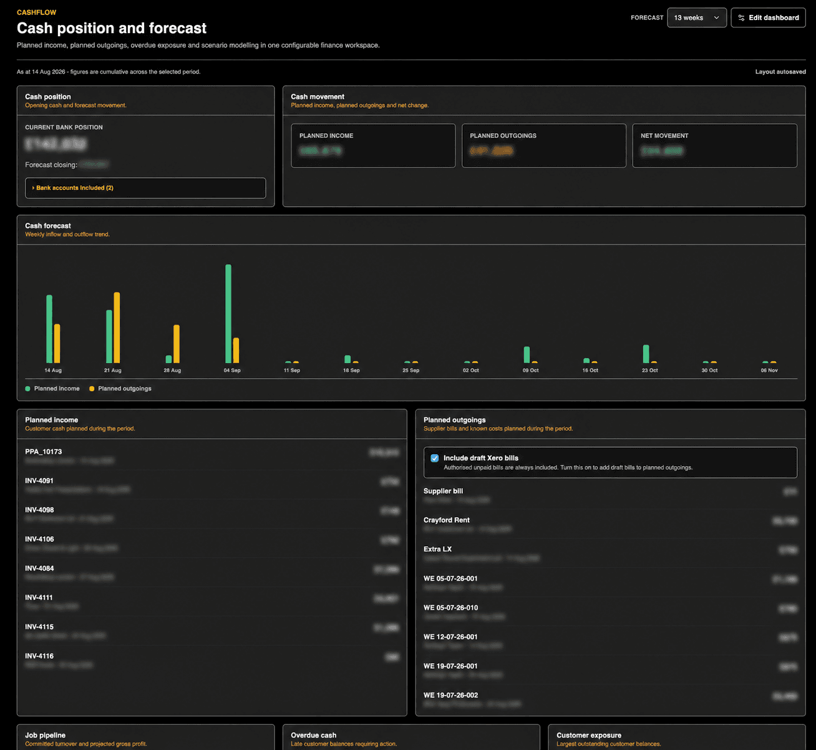Click the 14 Aug green income bar
Viewport: 816px width, 750px height.
coord(49,329)
